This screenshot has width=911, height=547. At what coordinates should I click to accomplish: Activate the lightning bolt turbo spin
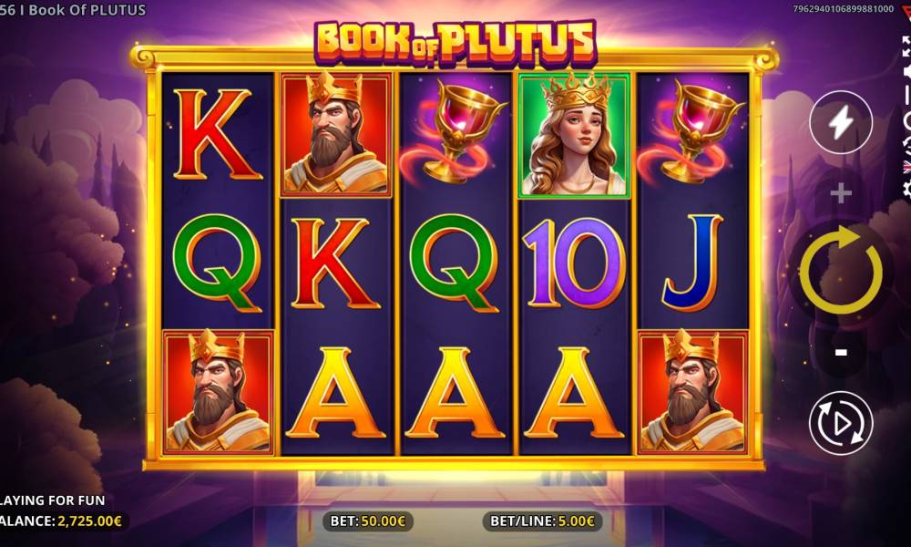tap(841, 123)
